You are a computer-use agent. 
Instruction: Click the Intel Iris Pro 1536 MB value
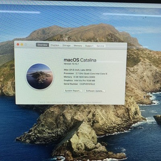click(85, 80)
